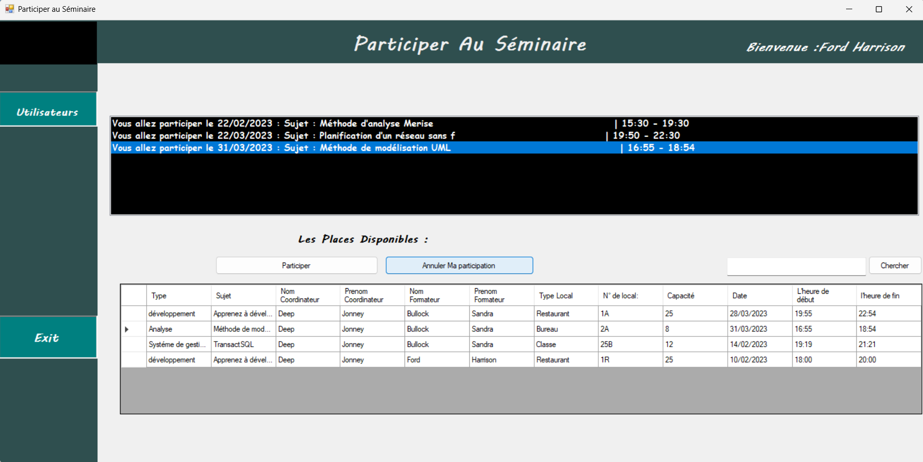Minimize the Participer au Séminaire window

(849, 9)
